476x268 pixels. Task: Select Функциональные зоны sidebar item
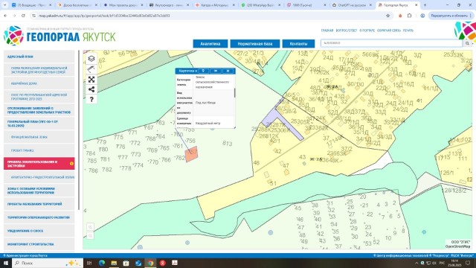tap(39, 137)
